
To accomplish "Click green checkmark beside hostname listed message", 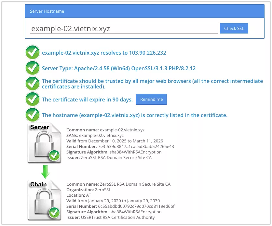I will pyautogui.click(x=33, y=115).
